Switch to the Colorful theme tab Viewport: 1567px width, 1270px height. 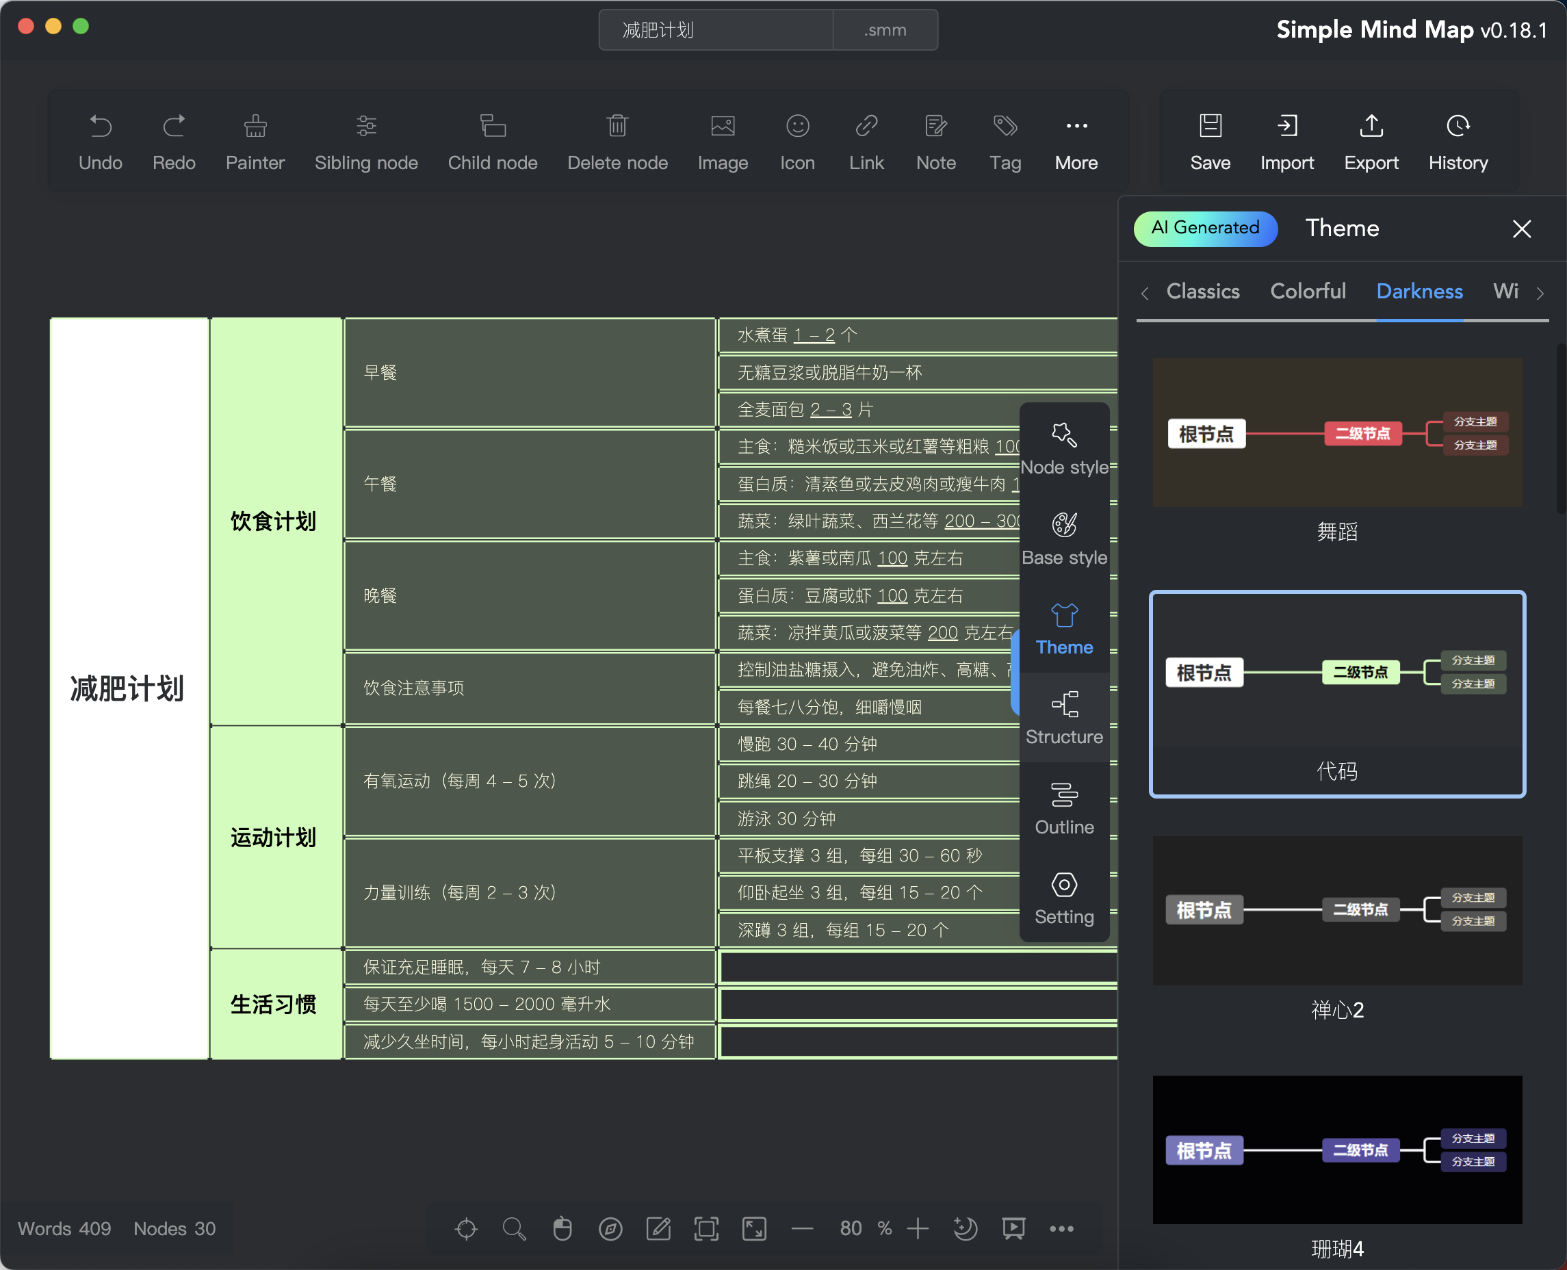(x=1307, y=291)
